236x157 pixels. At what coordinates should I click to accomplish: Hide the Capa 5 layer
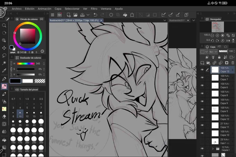[202, 110]
